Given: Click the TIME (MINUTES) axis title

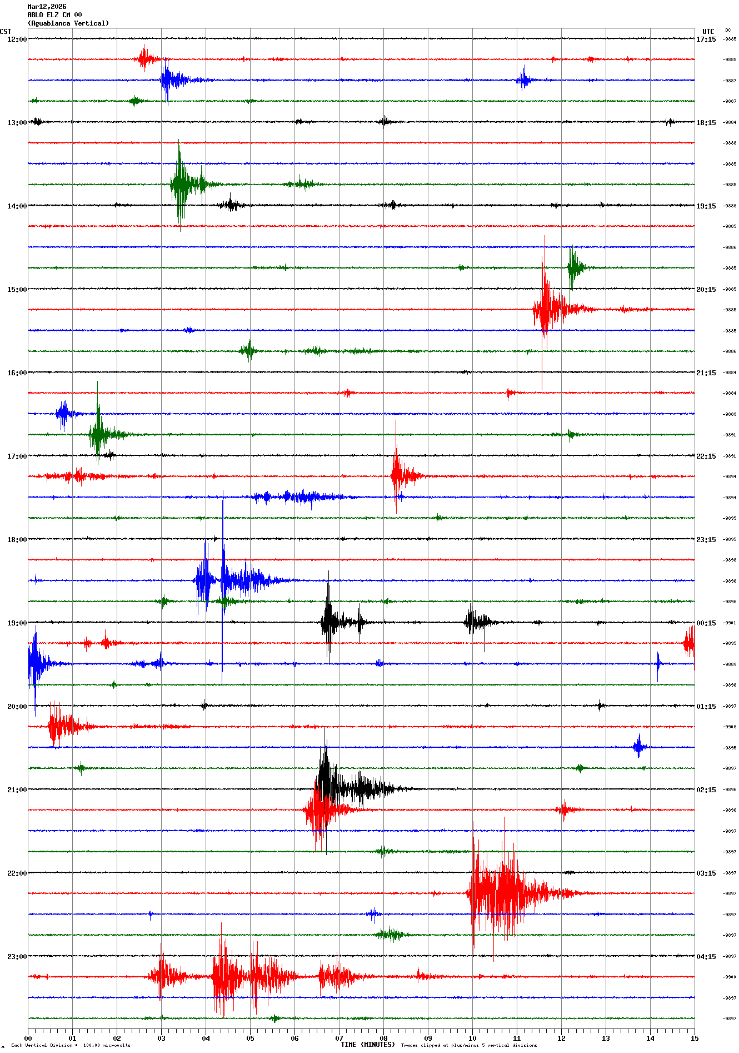Looking at the screenshot, I should click(x=367, y=1045).
